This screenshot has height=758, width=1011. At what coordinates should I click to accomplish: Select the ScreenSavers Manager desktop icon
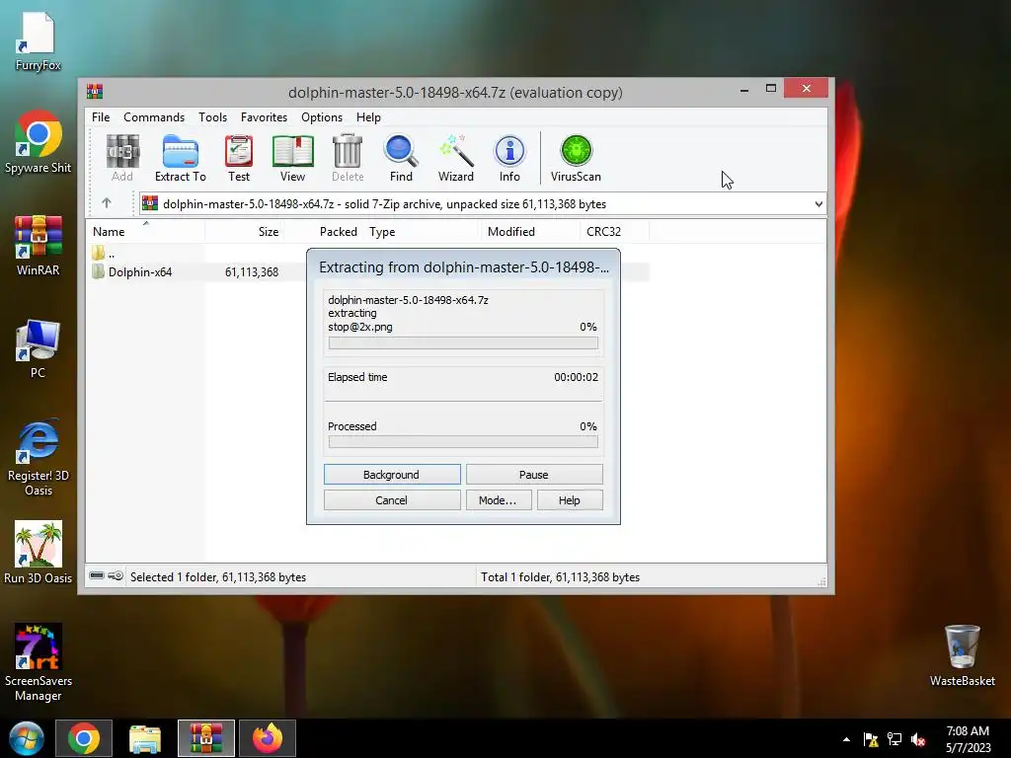pyautogui.click(x=39, y=662)
